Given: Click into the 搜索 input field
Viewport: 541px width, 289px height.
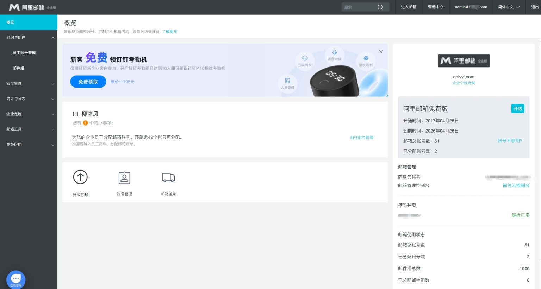Looking at the screenshot, I should point(359,7).
